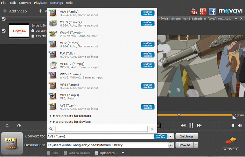Viewport: 245px width, 157px height.
Task: Open the Edit menu
Action: [13, 3]
